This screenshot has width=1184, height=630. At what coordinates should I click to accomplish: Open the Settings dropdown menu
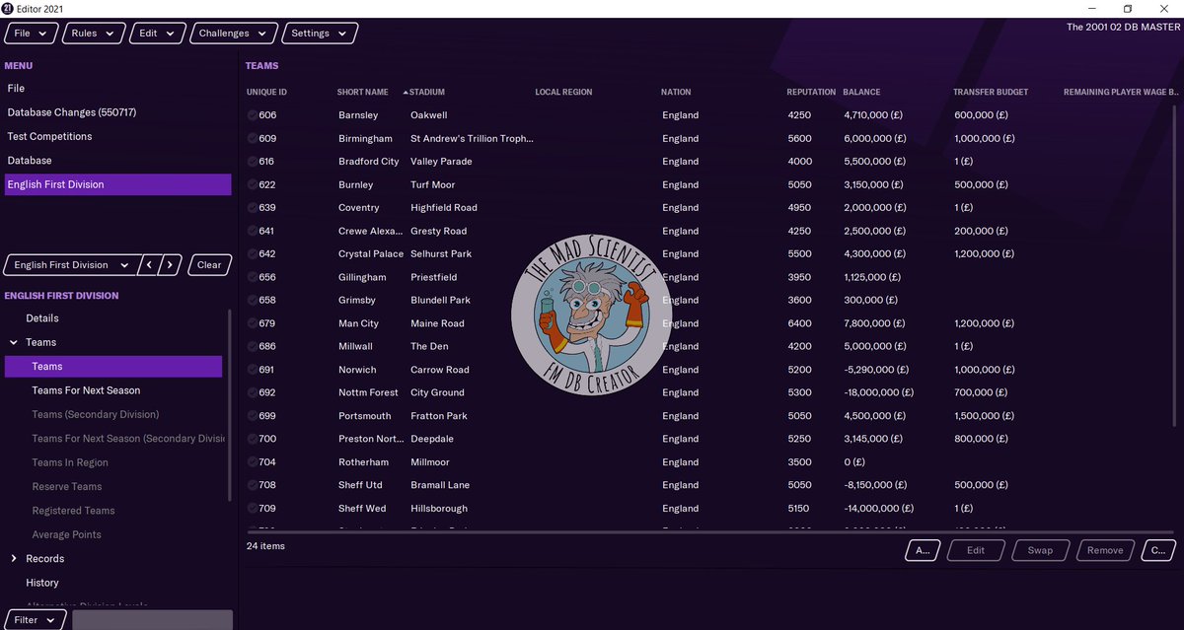320,34
